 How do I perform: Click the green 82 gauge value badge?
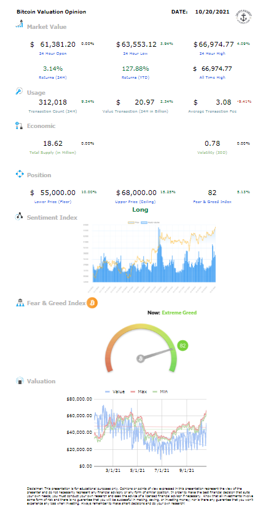tap(182, 346)
